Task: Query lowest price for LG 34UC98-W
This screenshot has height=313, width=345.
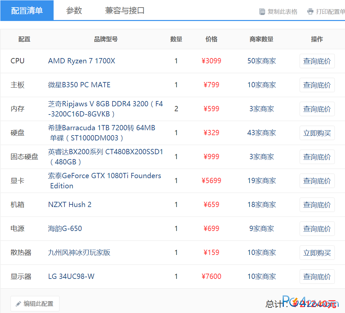Action: coord(317,277)
